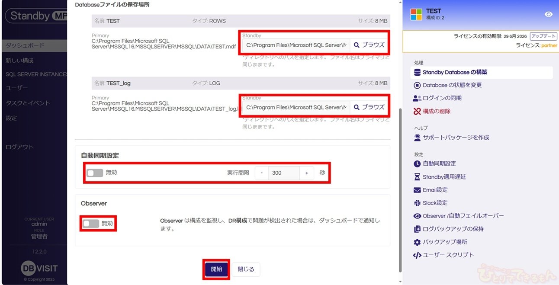Screen dimensions: 559x285
Task: Increase the sync interval with plus
Action: (x=307, y=173)
